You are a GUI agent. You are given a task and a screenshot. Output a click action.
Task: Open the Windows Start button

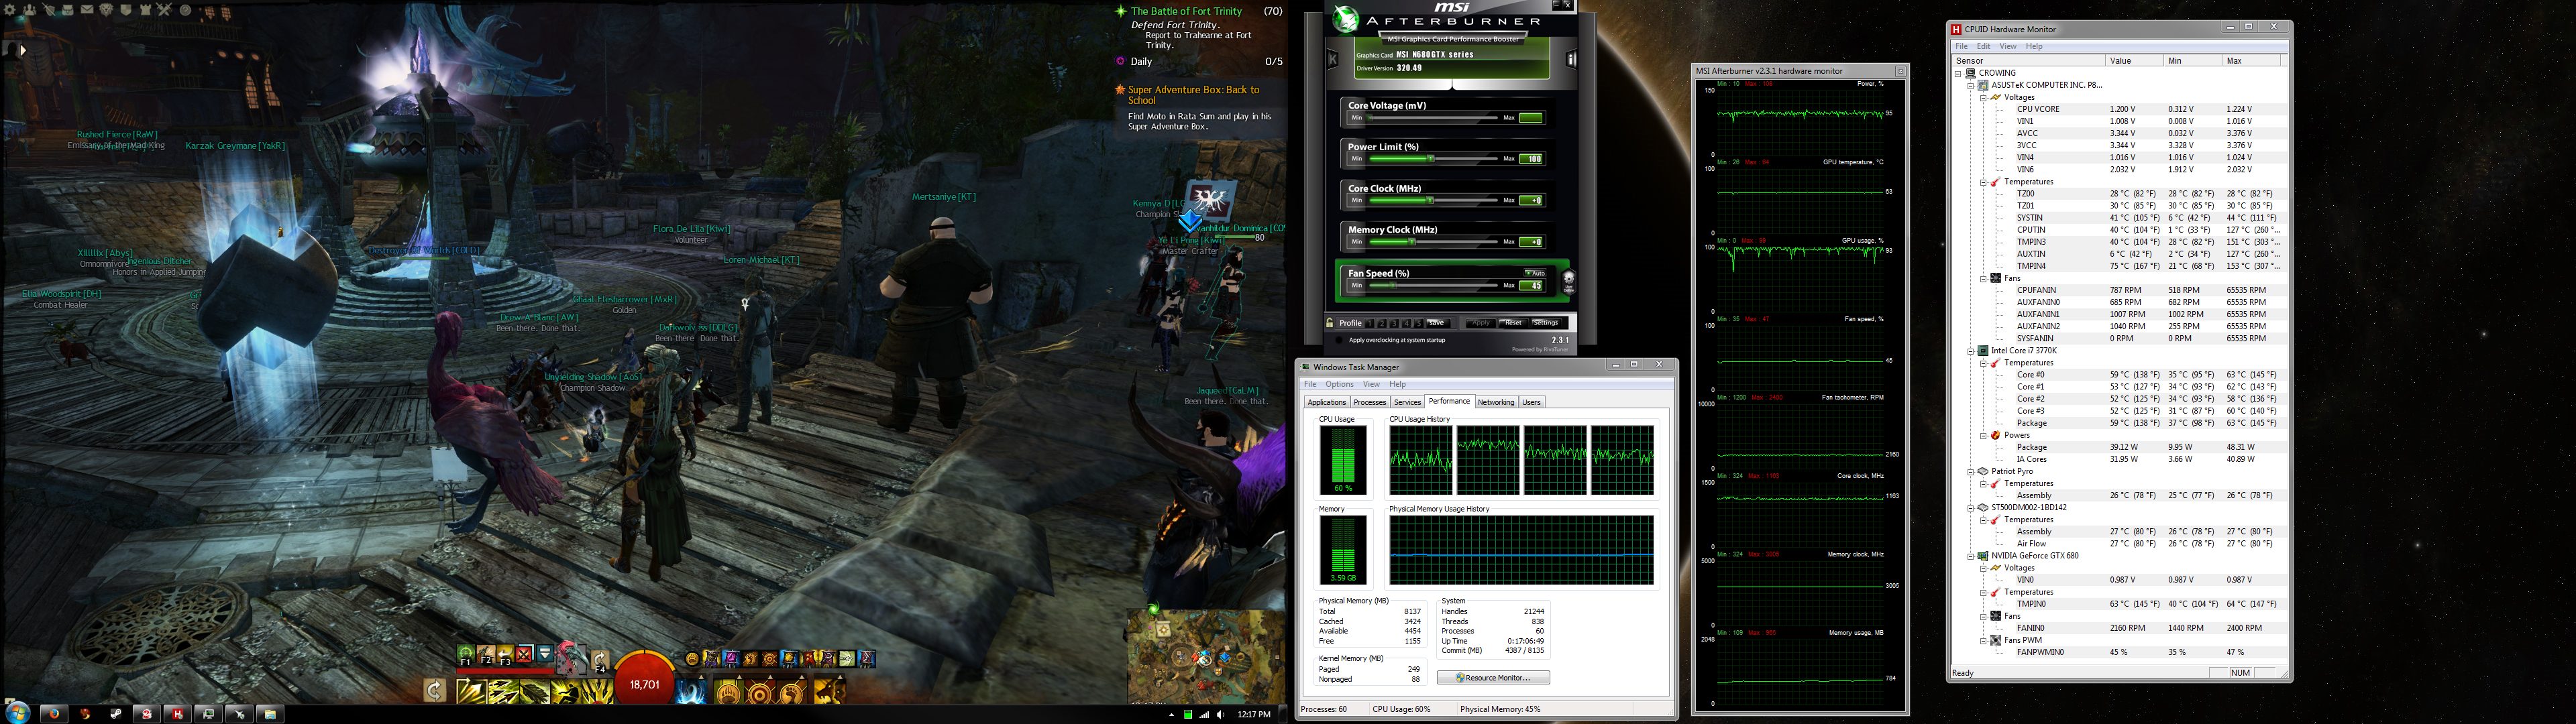click(x=16, y=713)
